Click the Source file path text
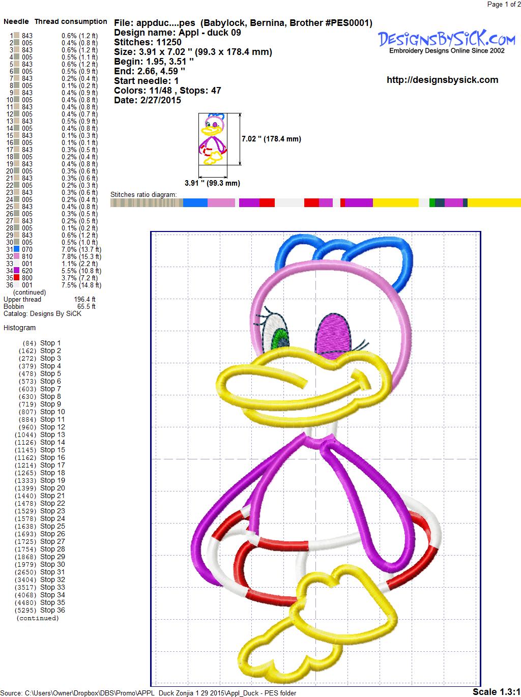 [149, 693]
